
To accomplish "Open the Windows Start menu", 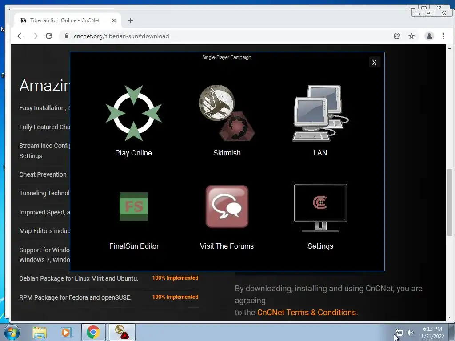I will (12, 332).
